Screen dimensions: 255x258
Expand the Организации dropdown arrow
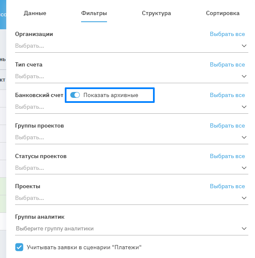[x=244, y=46]
